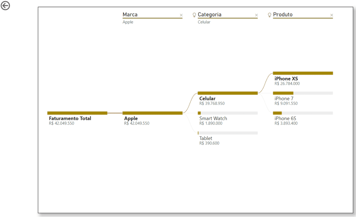Click the Faturamento Total data bar
Viewport: 356px width, 217px height.
pyautogui.click(x=77, y=113)
